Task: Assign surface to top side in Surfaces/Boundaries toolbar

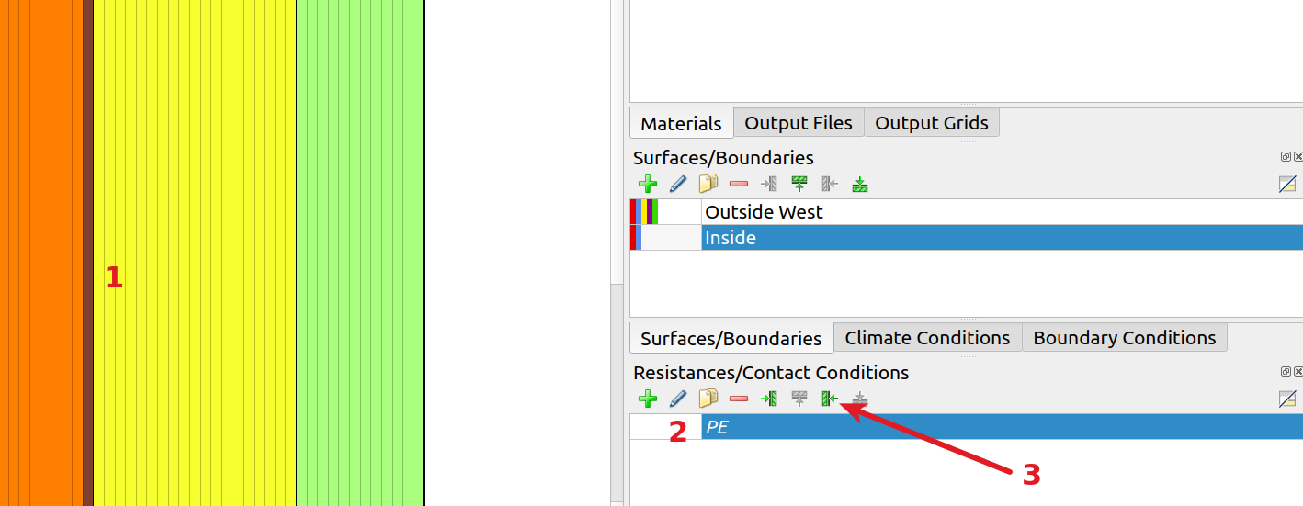Action: (x=799, y=184)
